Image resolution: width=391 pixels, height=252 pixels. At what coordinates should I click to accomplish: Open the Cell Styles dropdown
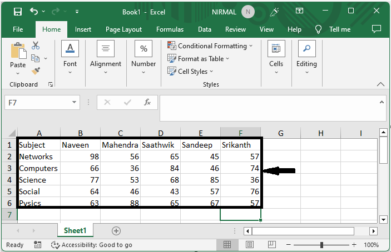[x=191, y=72]
